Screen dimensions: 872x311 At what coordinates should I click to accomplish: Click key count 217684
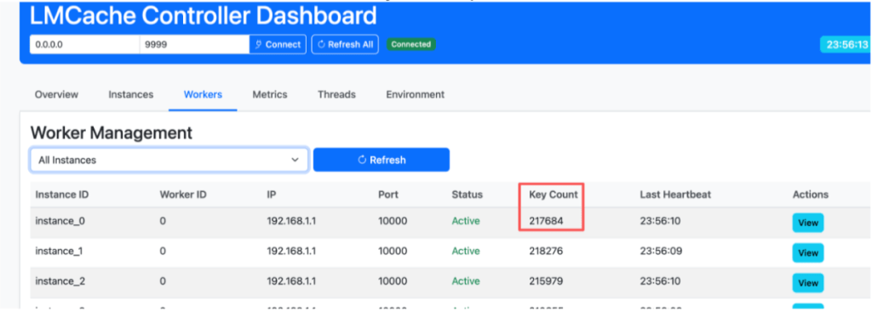pyautogui.click(x=546, y=221)
